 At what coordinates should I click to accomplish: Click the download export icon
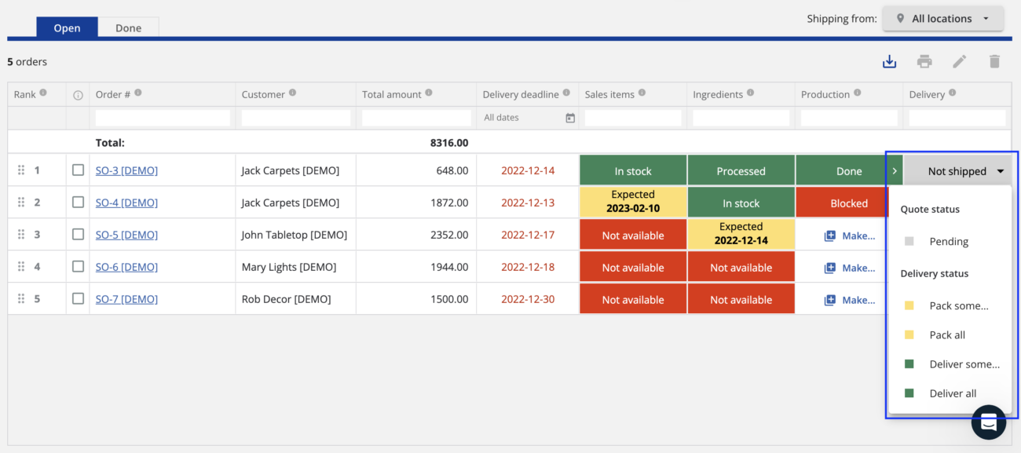point(890,60)
